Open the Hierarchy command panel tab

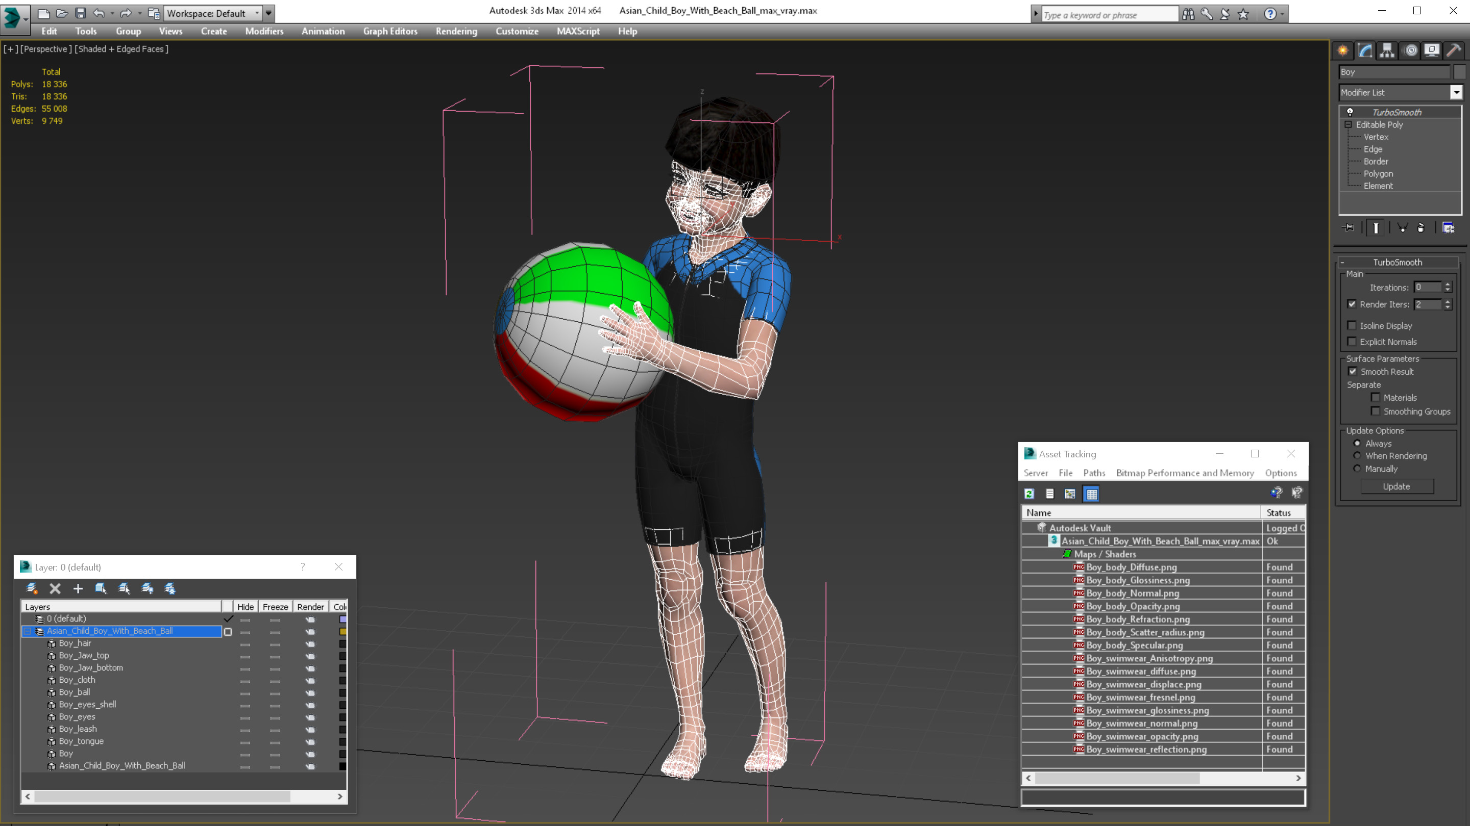click(1387, 51)
